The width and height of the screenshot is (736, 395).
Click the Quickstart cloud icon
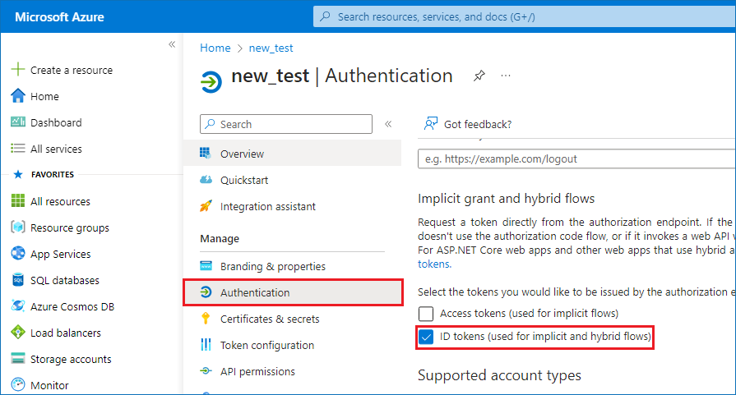pyautogui.click(x=206, y=180)
